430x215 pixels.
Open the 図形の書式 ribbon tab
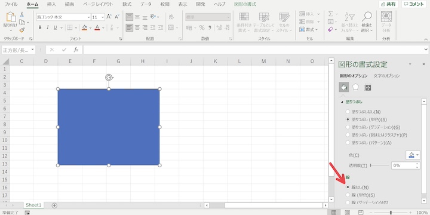(245, 4)
